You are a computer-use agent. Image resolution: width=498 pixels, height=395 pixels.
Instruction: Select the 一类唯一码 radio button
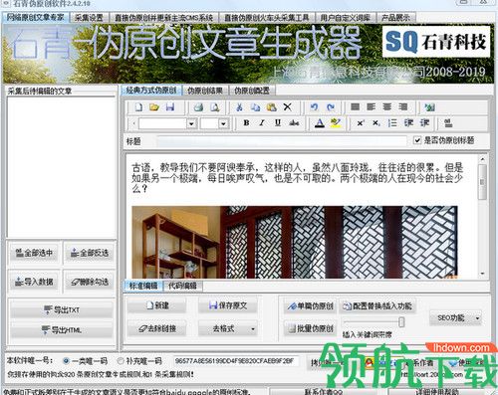tap(66, 360)
